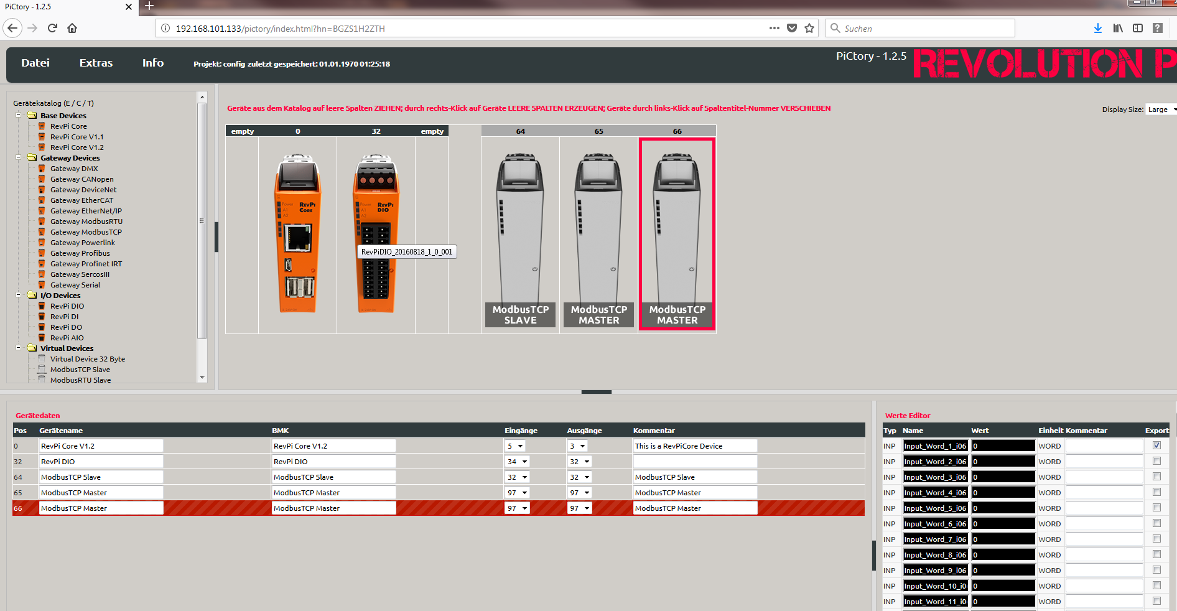Open Ausgänge dropdown for RevPi DIO row
Image resolution: width=1177 pixels, height=611 pixels.
tap(579, 462)
